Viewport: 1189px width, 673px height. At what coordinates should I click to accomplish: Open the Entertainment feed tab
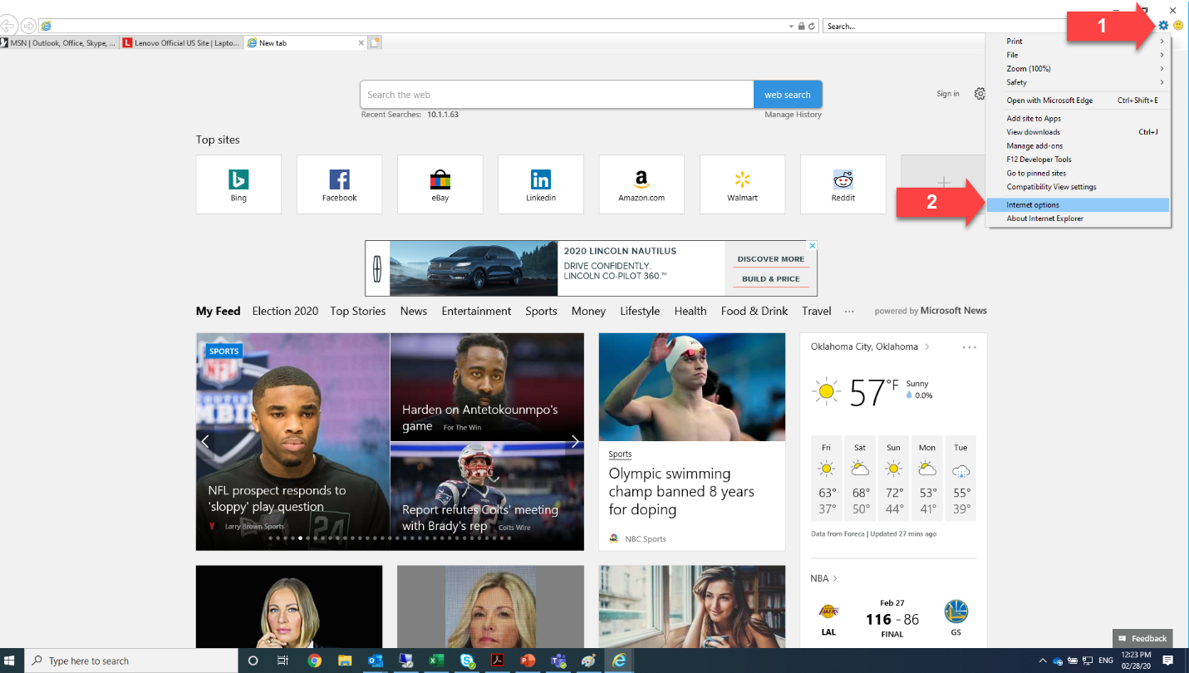coord(476,311)
